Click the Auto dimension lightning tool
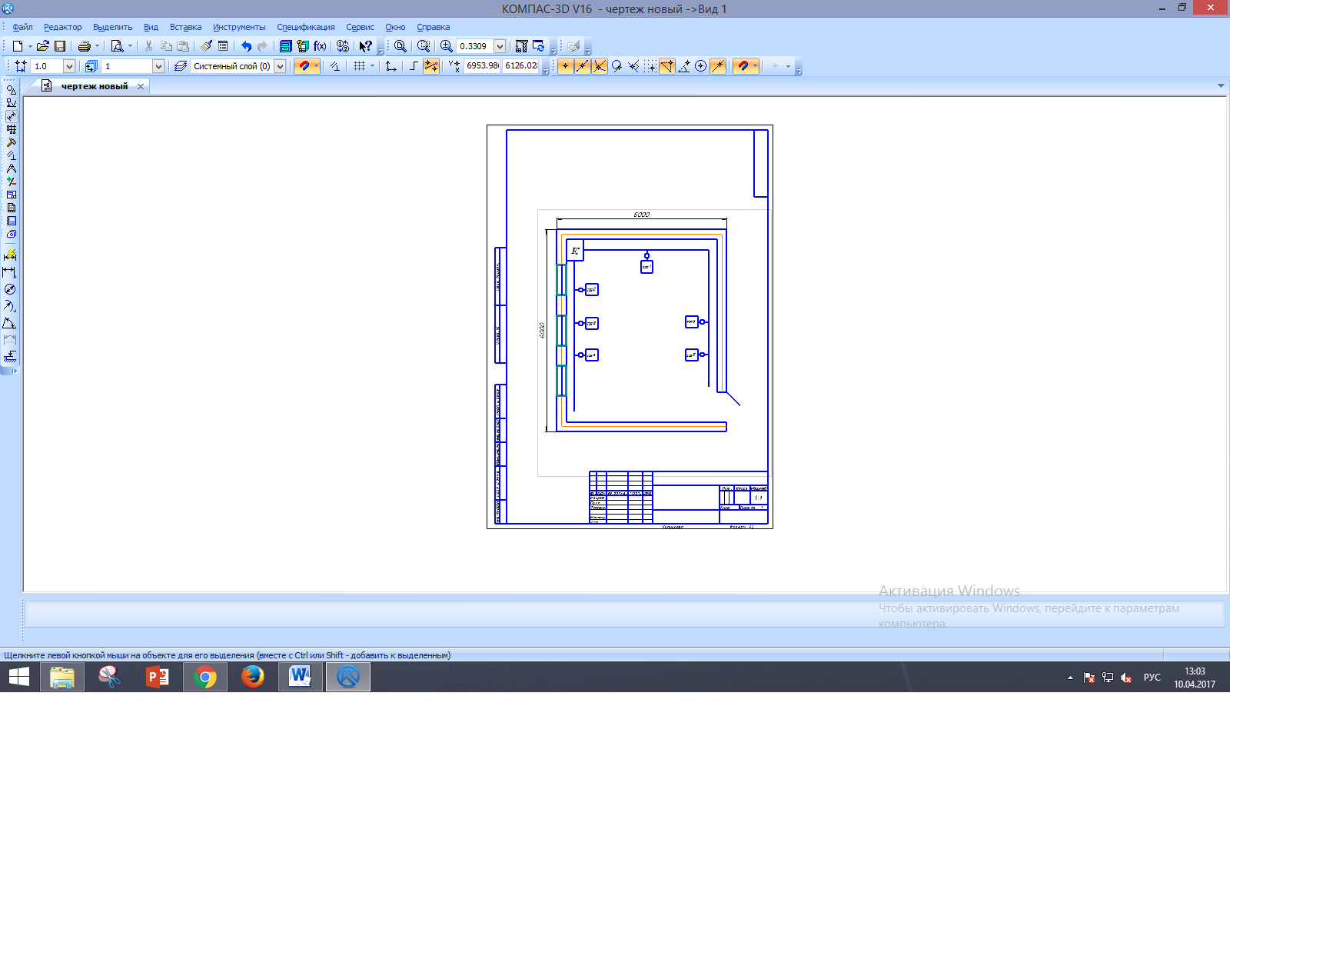 (10, 255)
